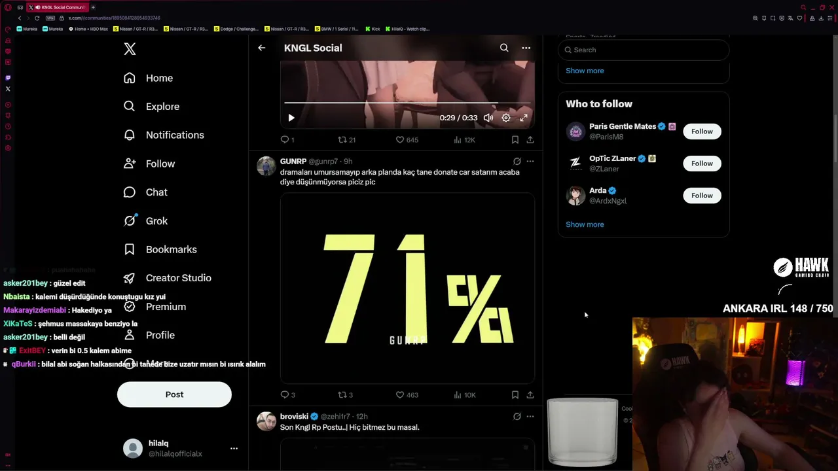Focus the X Search field
Viewport: 838px width, 471px height.
pos(644,50)
